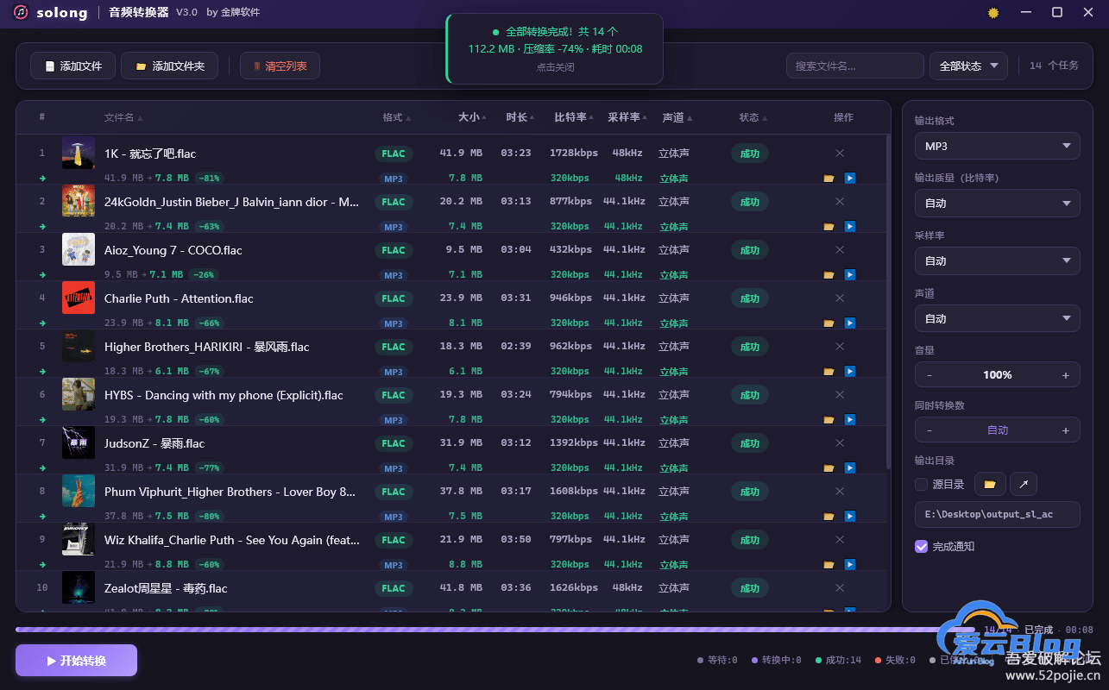The height and width of the screenshot is (690, 1109).
Task: Open folder for HYBS - Dancing with my phone
Action: point(829,420)
